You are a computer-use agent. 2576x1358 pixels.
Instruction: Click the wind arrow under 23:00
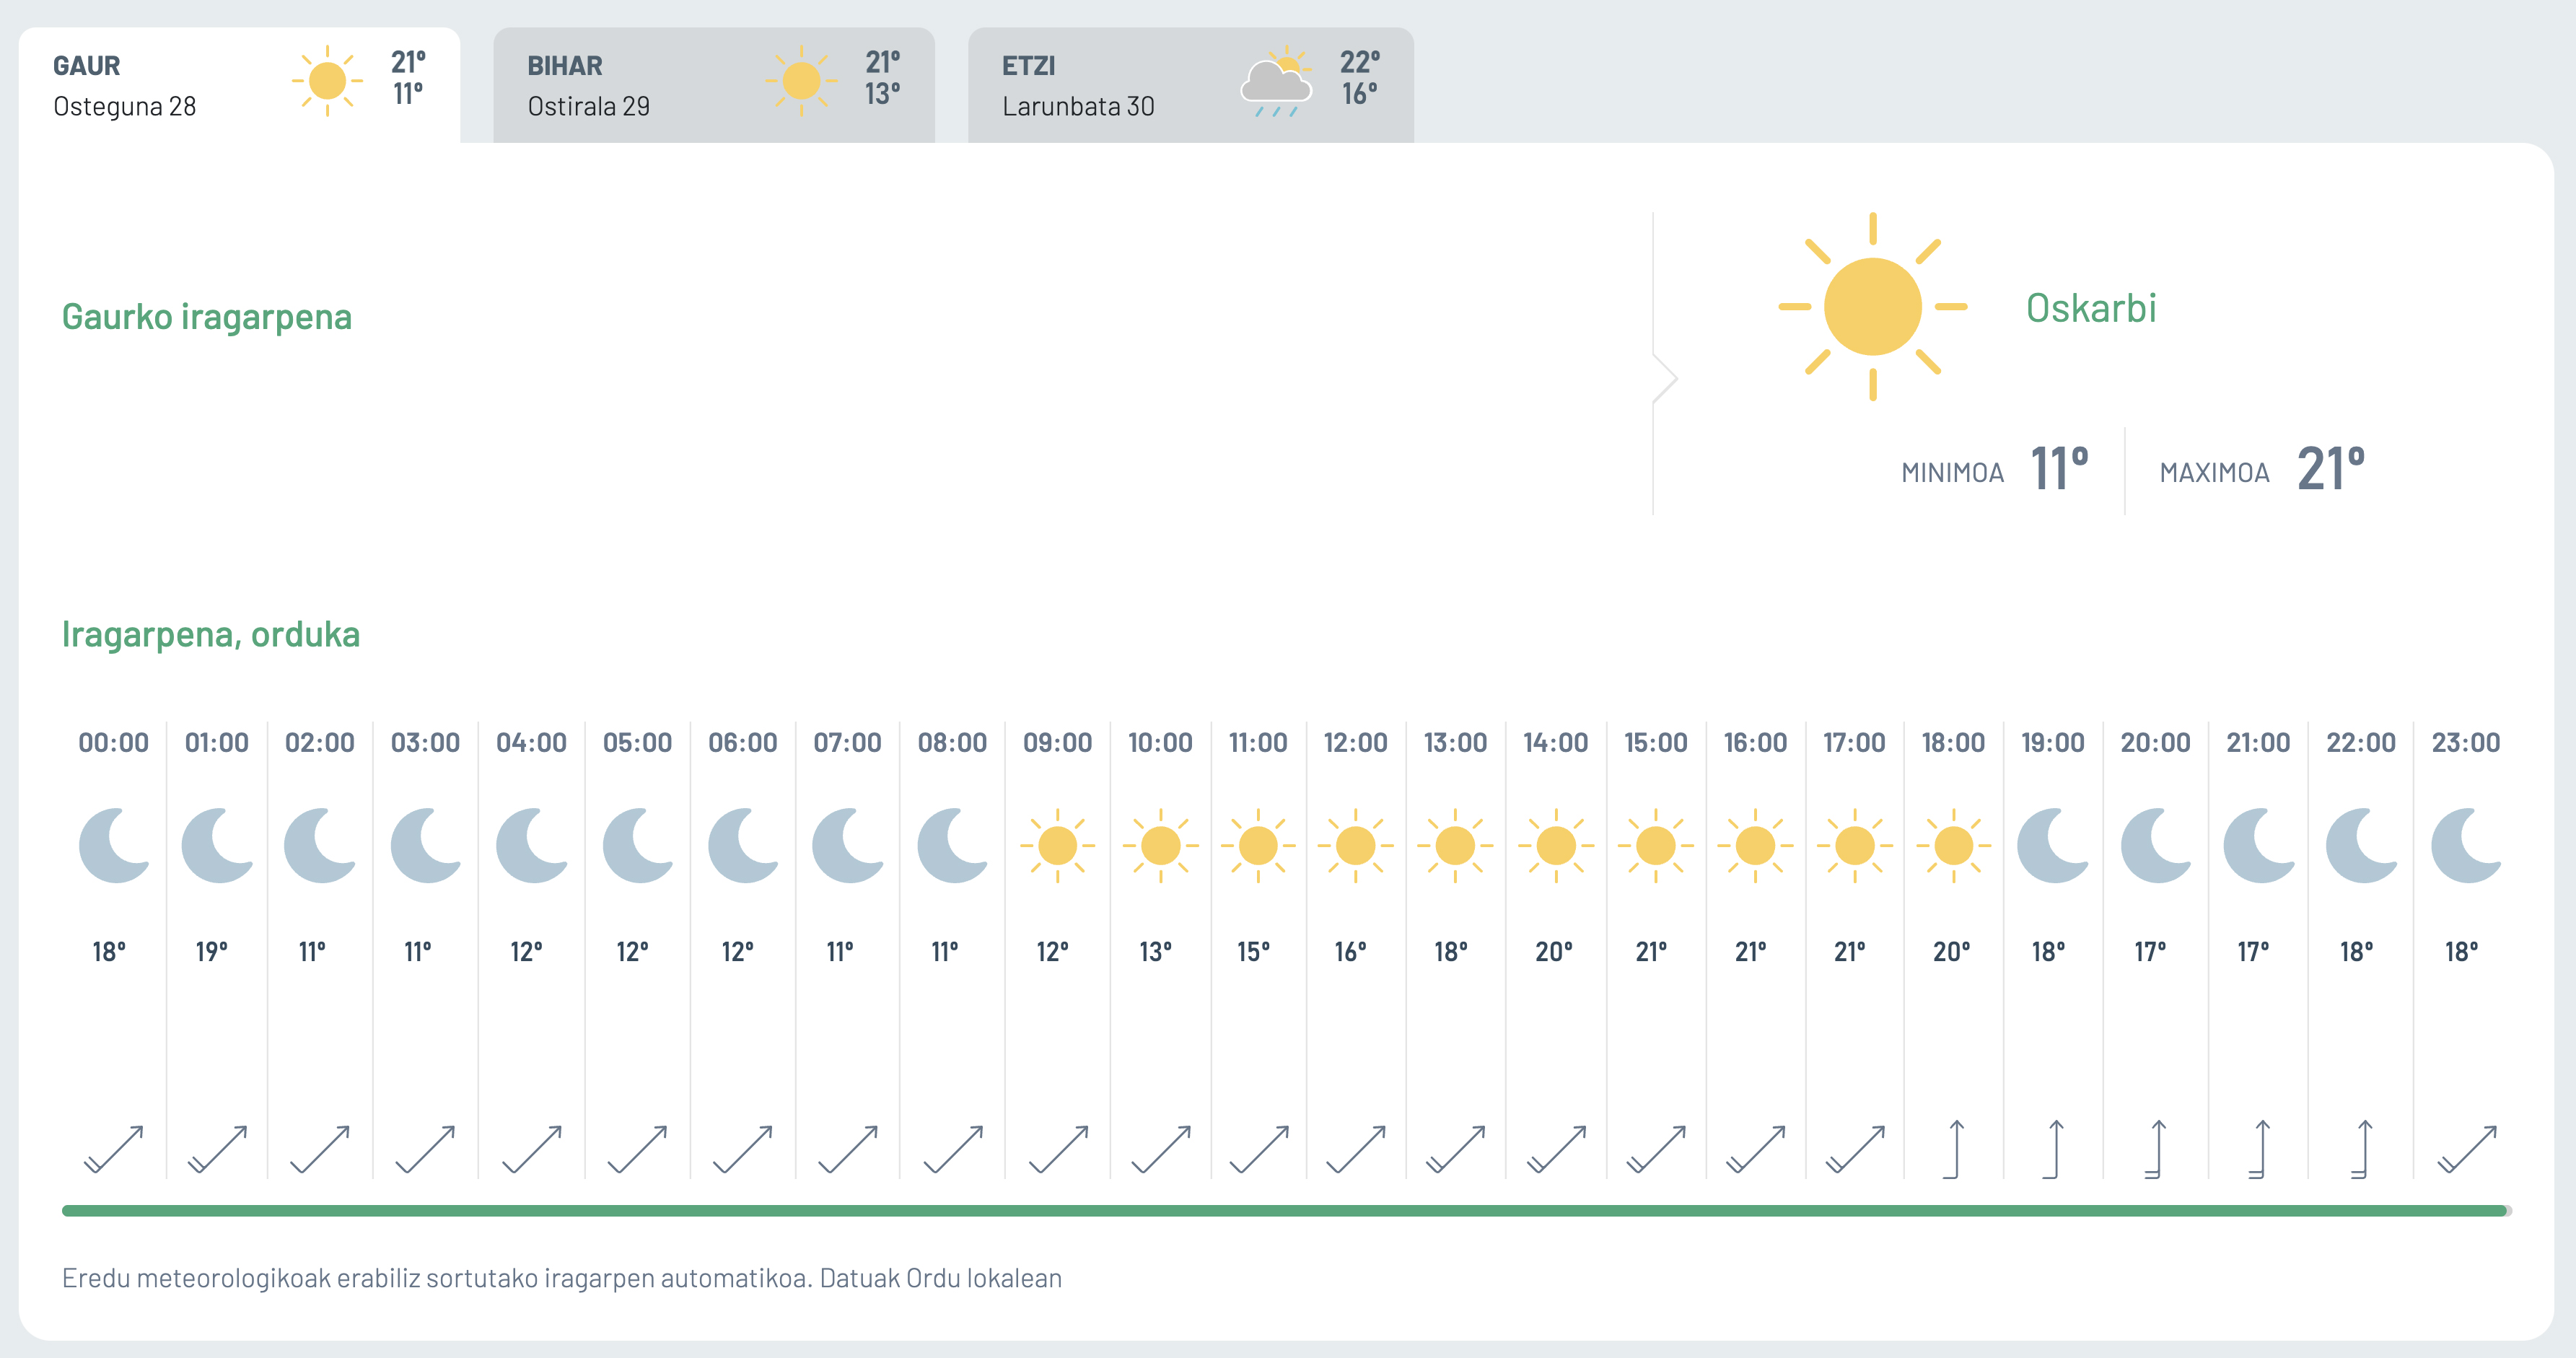pyautogui.click(x=2466, y=1149)
